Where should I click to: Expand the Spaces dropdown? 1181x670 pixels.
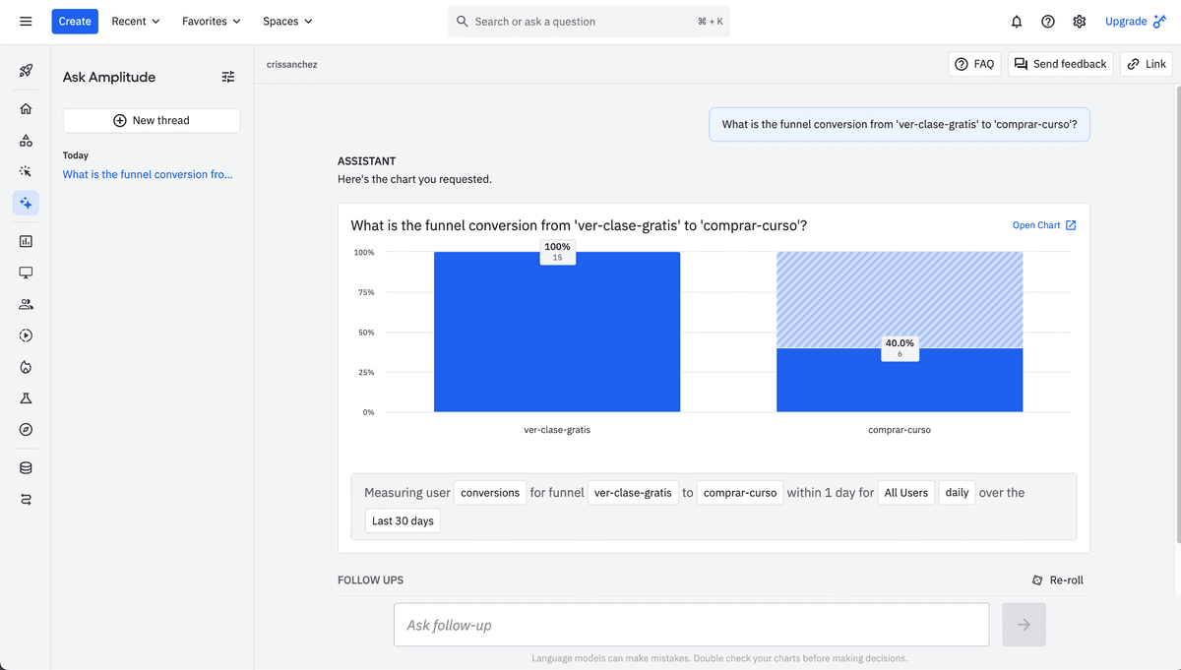click(x=288, y=22)
